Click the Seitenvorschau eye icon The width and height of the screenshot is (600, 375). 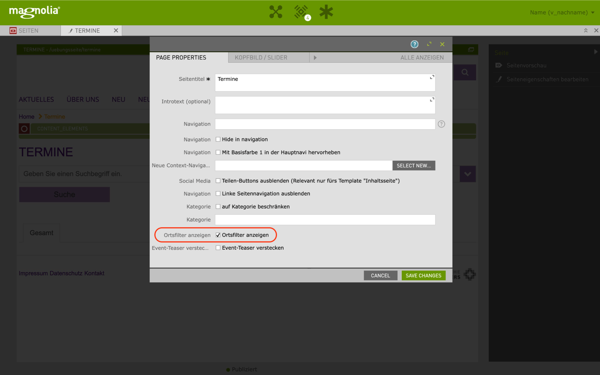[499, 65]
